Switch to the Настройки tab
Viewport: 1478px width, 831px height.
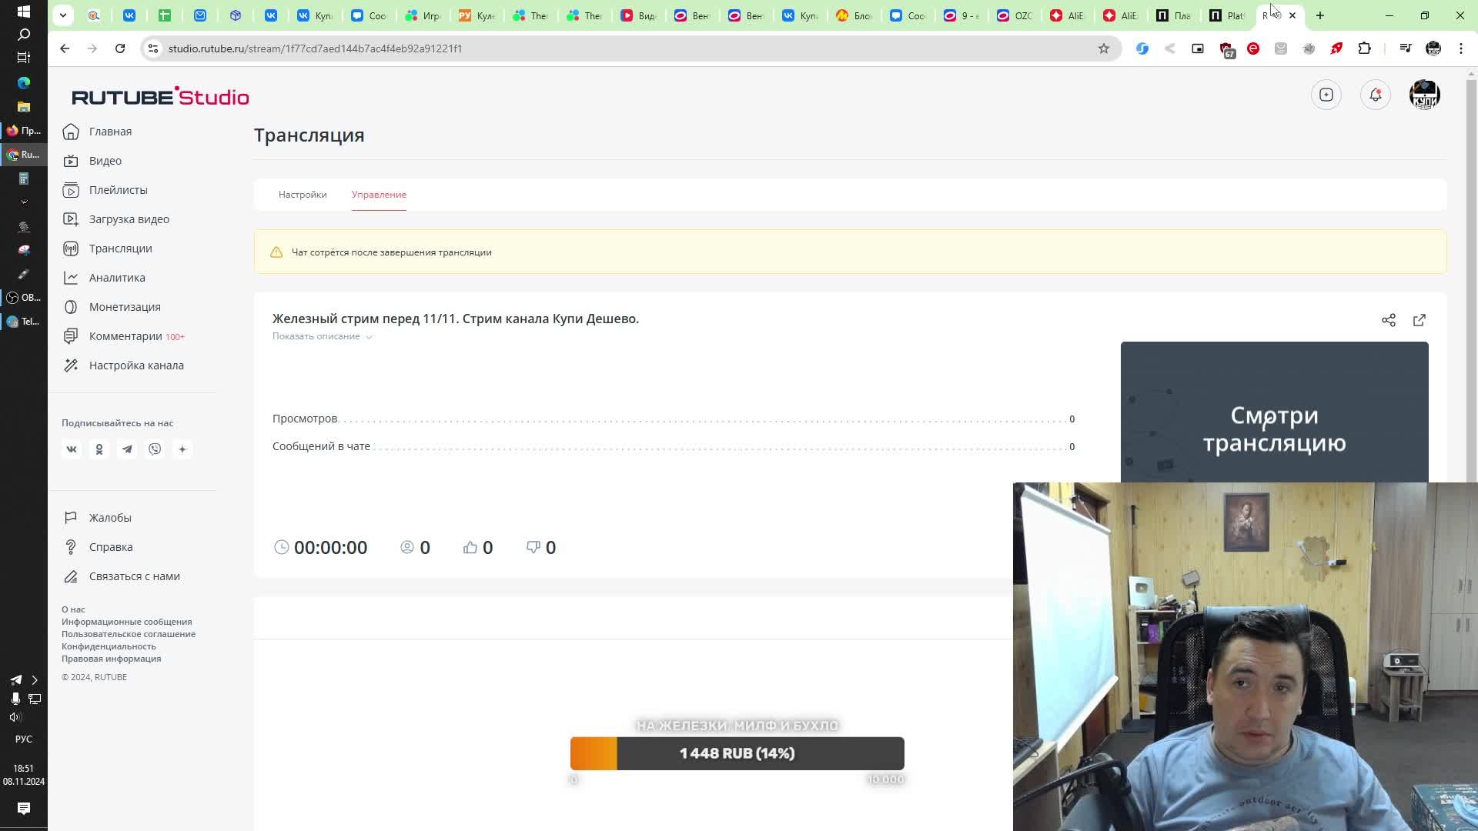pyautogui.click(x=303, y=195)
